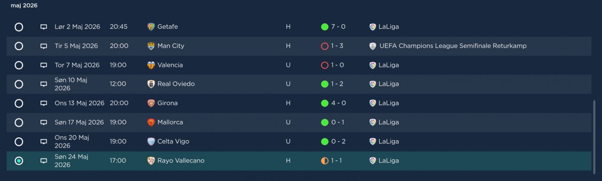Select the radio button for Man City match
This screenshot has height=181, width=602.
click(x=19, y=46)
